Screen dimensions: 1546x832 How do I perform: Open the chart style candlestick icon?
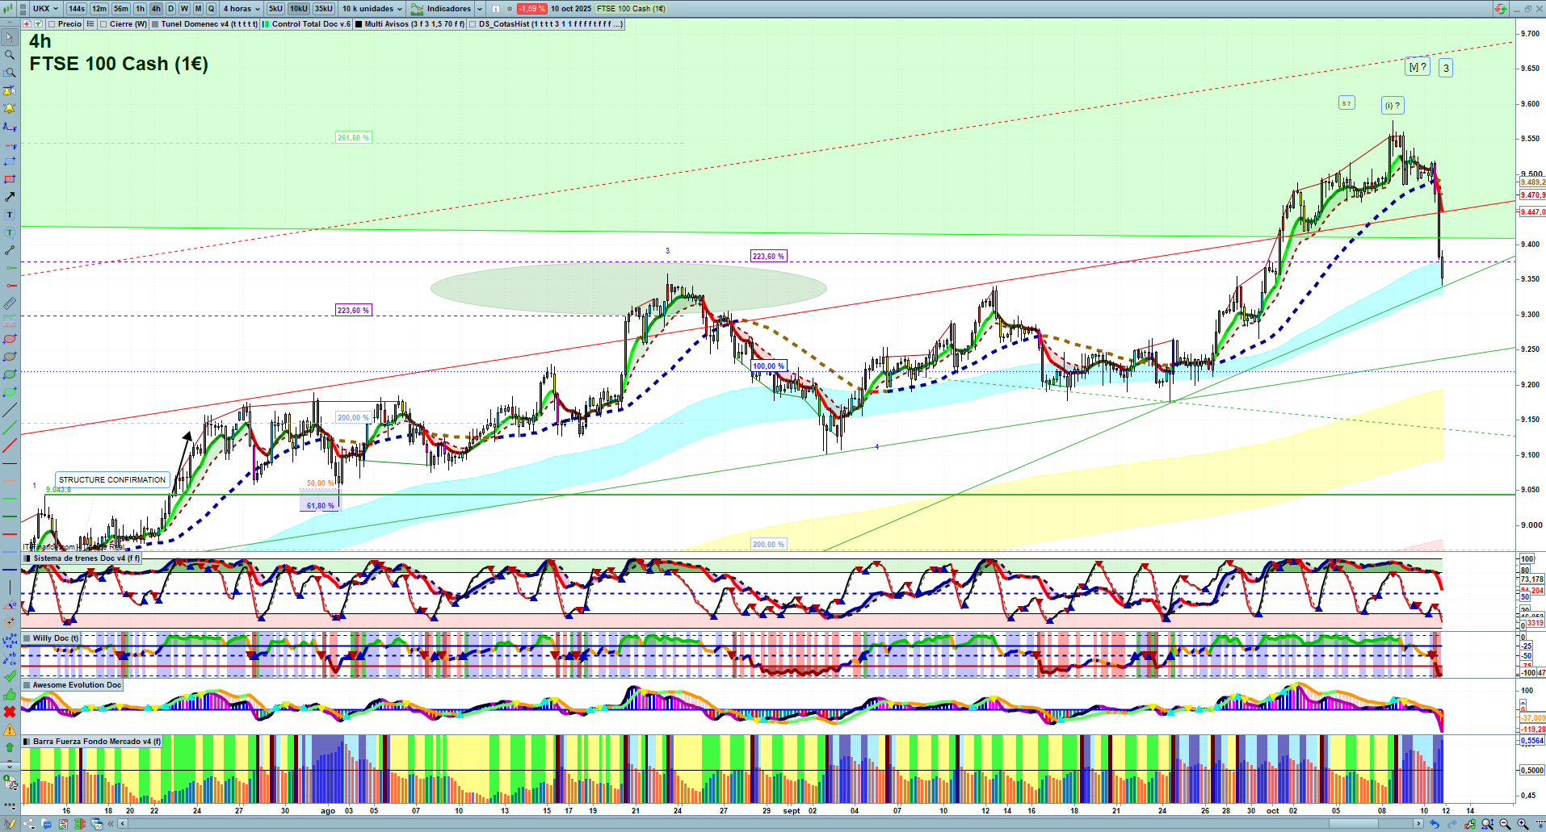9,8
